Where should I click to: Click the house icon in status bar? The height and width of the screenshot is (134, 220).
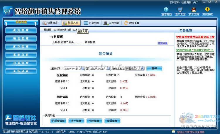click(173, 131)
